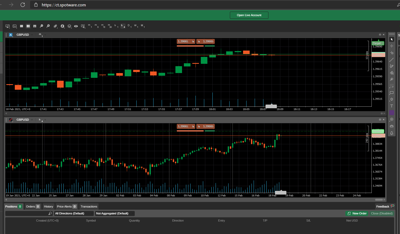Open the top chart link group A icon

tap(11, 35)
